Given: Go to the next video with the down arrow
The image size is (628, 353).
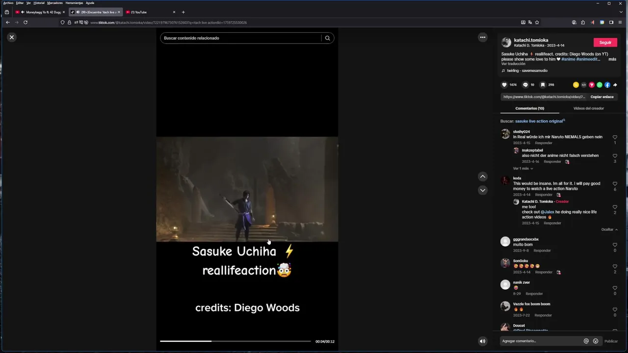Looking at the screenshot, I should [483, 190].
